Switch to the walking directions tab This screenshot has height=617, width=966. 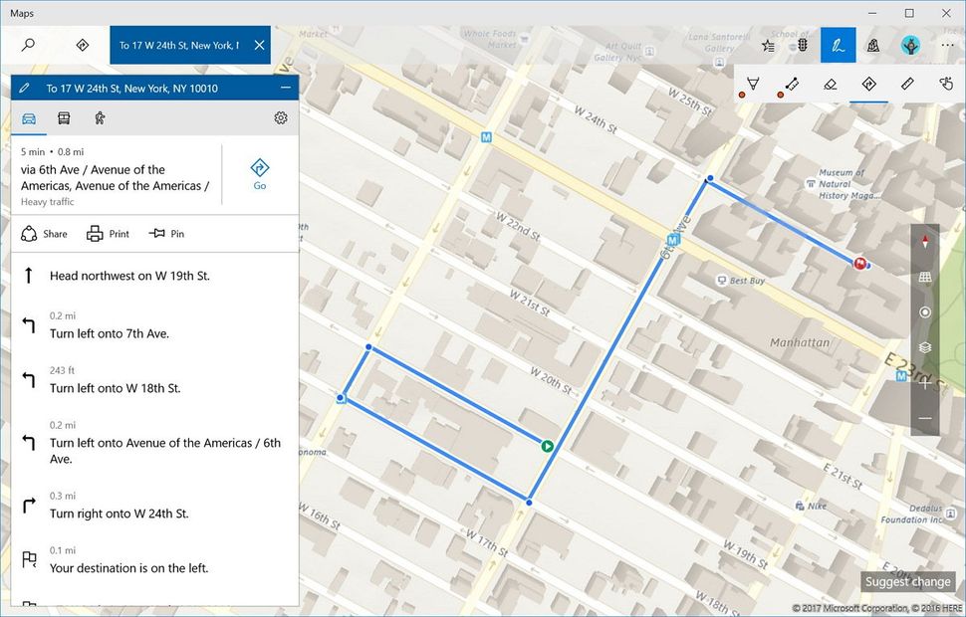[99, 117]
